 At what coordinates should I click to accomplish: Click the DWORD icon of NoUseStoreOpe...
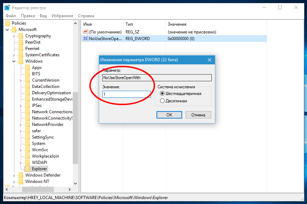85,38
